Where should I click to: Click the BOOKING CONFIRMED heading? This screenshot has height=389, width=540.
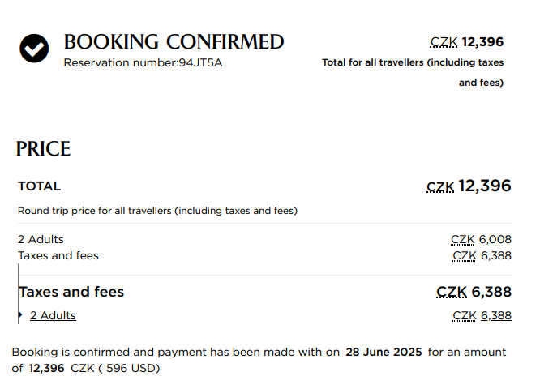174,41
